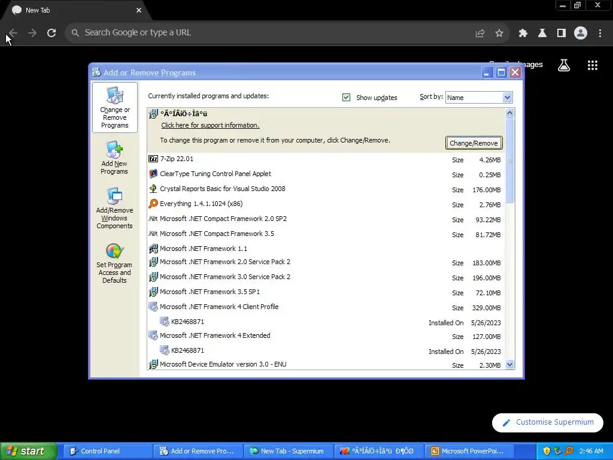Open Chrome Labs flask in toolbar

542,34
